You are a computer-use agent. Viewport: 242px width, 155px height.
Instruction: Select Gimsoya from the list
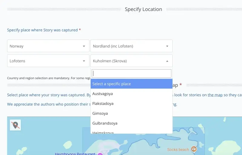pyautogui.click(x=132, y=113)
